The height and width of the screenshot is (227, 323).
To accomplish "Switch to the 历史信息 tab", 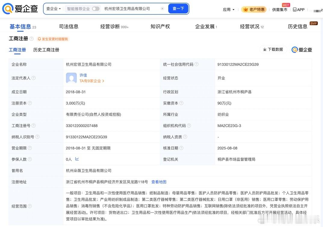I will [297, 26].
